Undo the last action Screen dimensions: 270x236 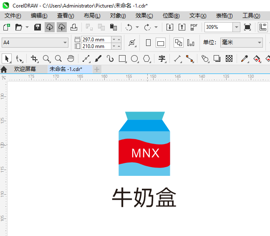[129, 27]
